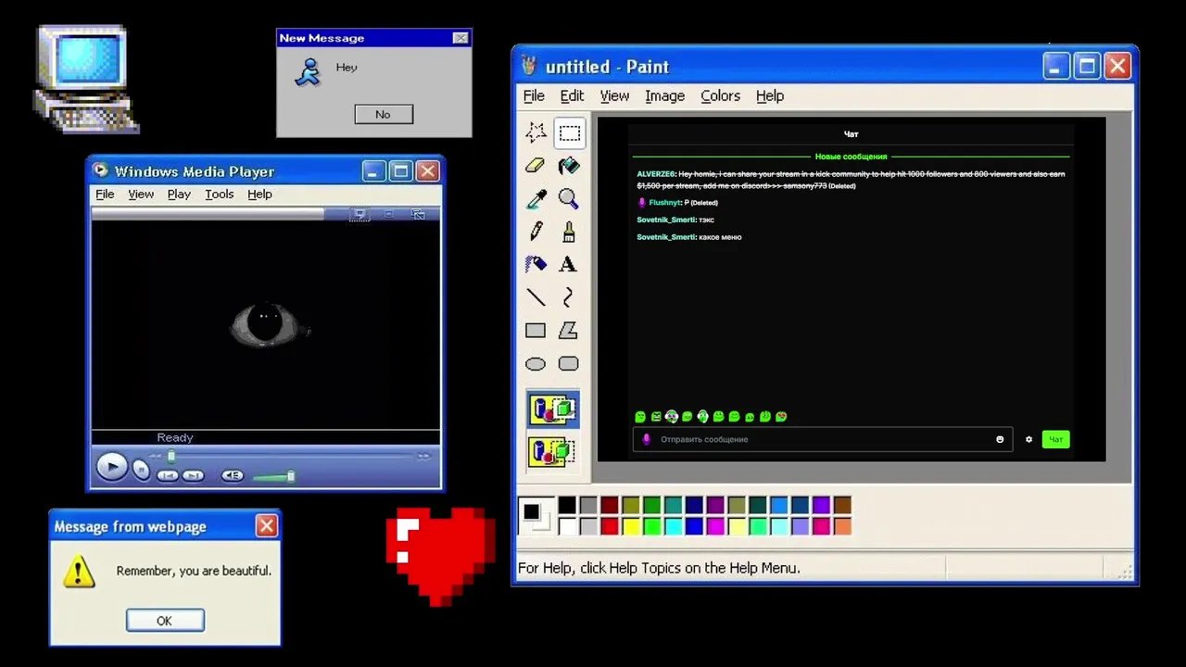This screenshot has width=1186, height=667.
Task: Click the Ready status in Media Player
Action: point(175,437)
